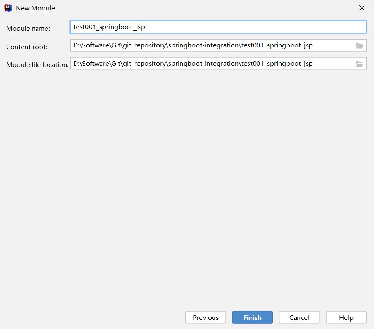
Task: Cancel the New Module dialog
Action: 299,317
